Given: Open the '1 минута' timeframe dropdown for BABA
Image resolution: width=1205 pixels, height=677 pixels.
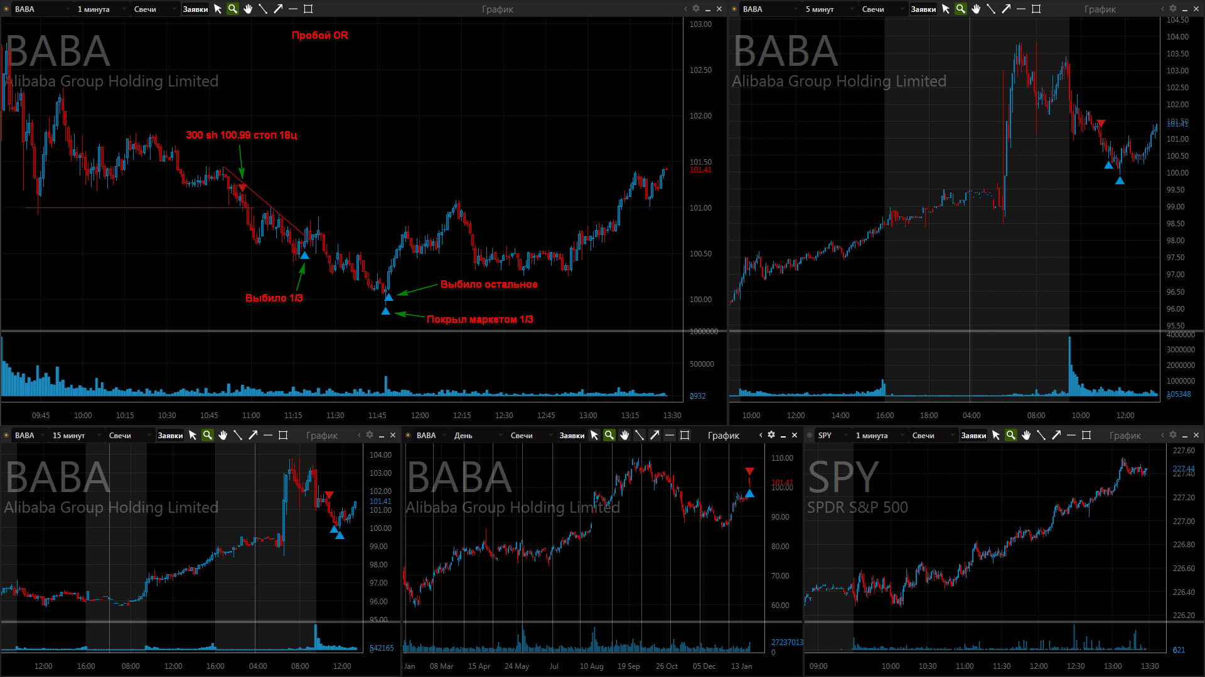Looking at the screenshot, I should click(100, 9).
